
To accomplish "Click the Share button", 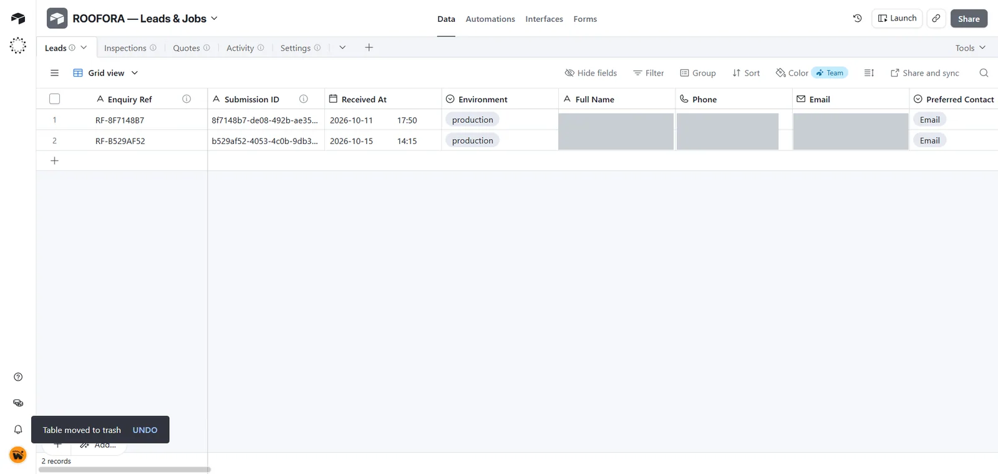I will point(969,19).
